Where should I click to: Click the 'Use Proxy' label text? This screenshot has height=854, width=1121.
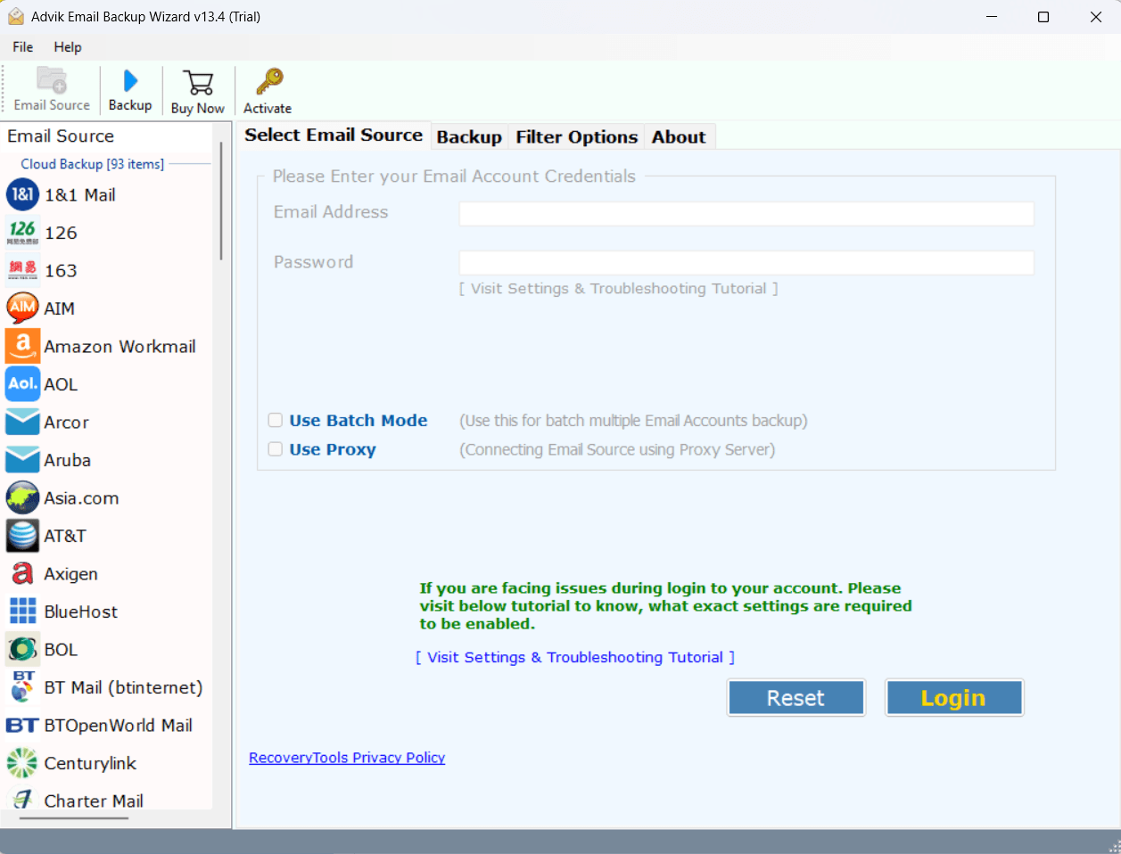(x=333, y=449)
